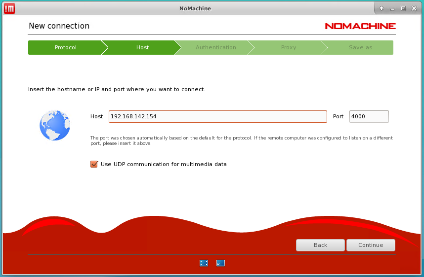Open the Save as step
424x277 pixels.
coord(360,47)
